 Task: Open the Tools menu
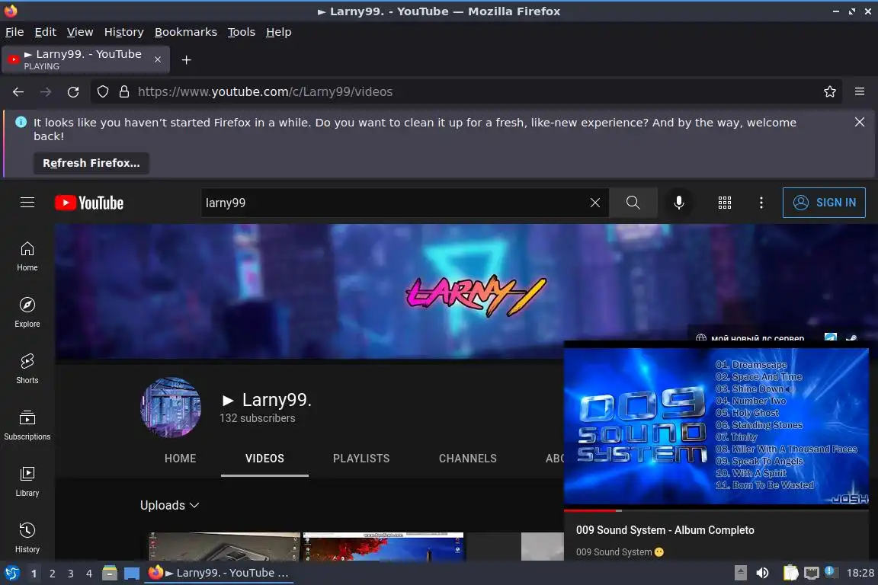pos(242,32)
